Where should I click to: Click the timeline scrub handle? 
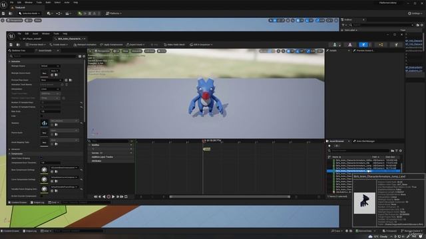point(204,141)
